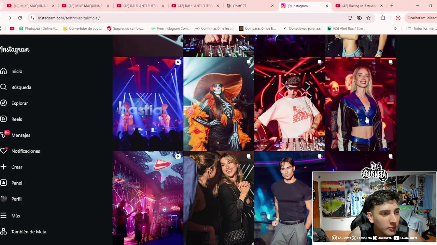
Task: Click install app icon in address bar
Action: 350,18
